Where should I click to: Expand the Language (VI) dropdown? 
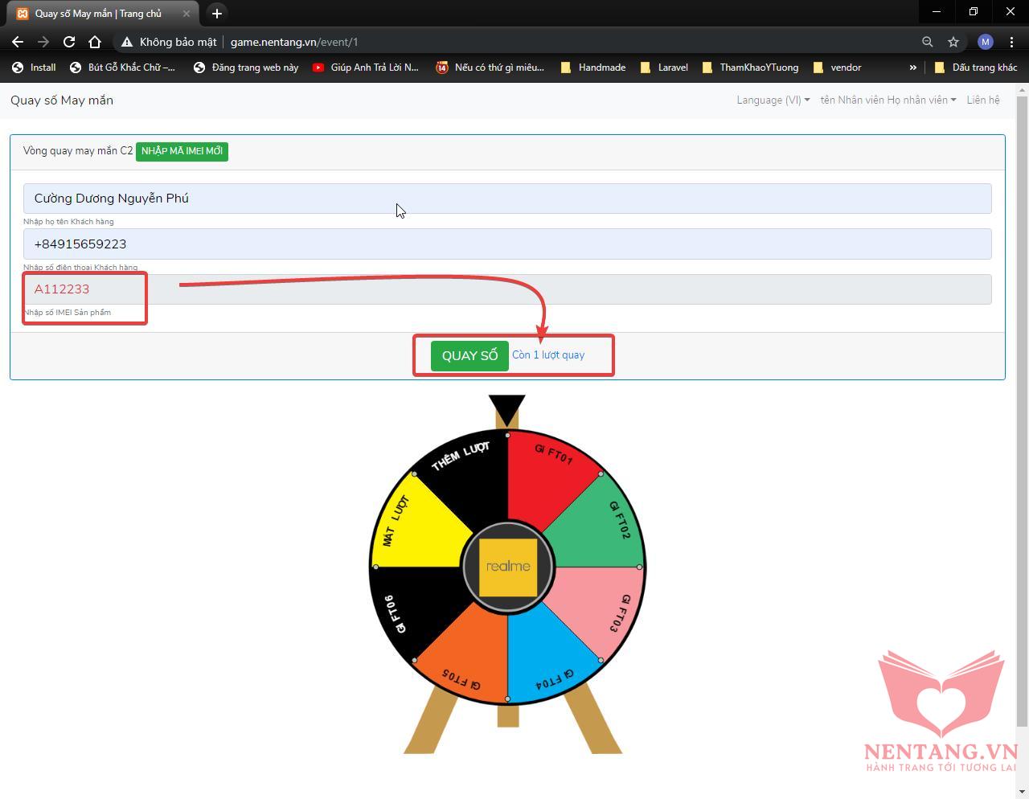(773, 100)
